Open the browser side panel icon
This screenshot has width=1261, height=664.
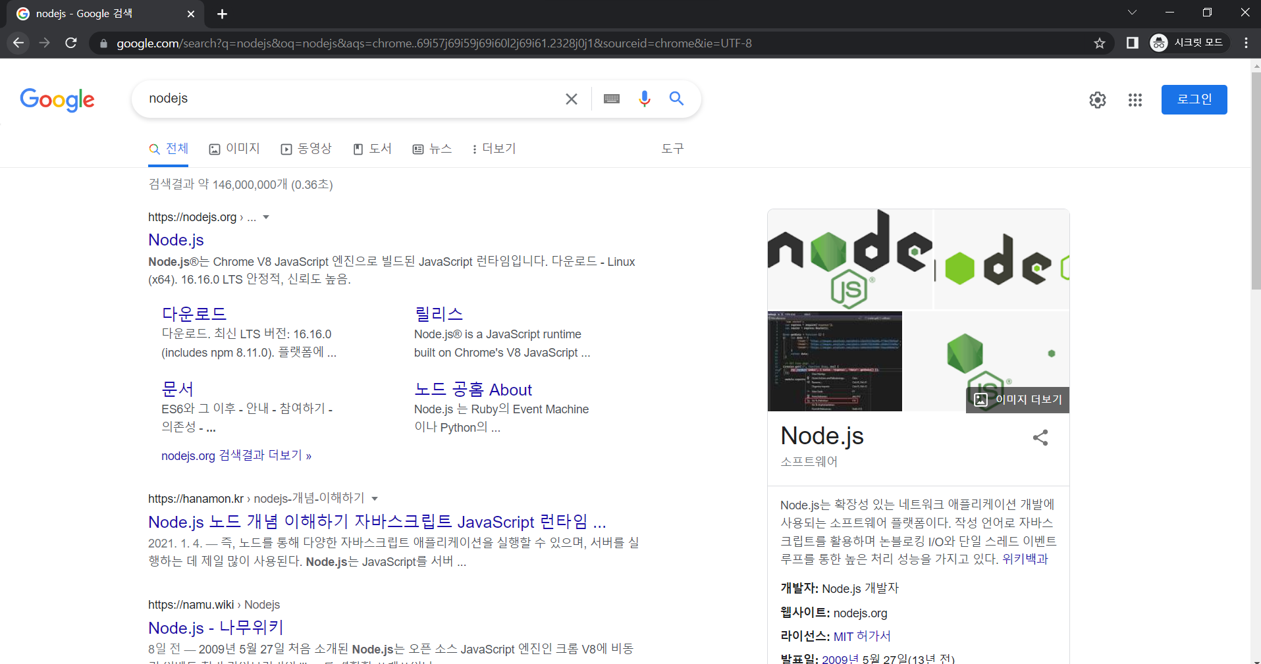pyautogui.click(x=1132, y=43)
